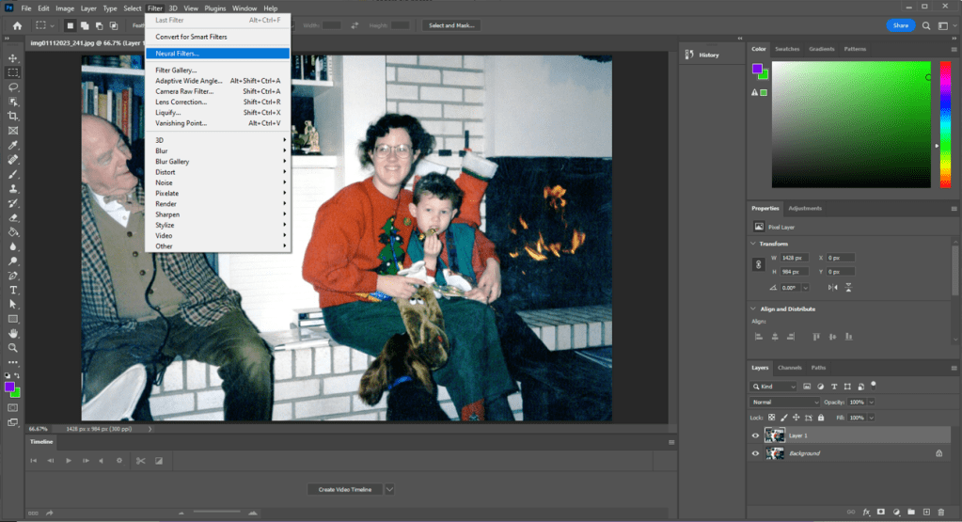Open the Kind layer filter dropdown

coord(775,387)
